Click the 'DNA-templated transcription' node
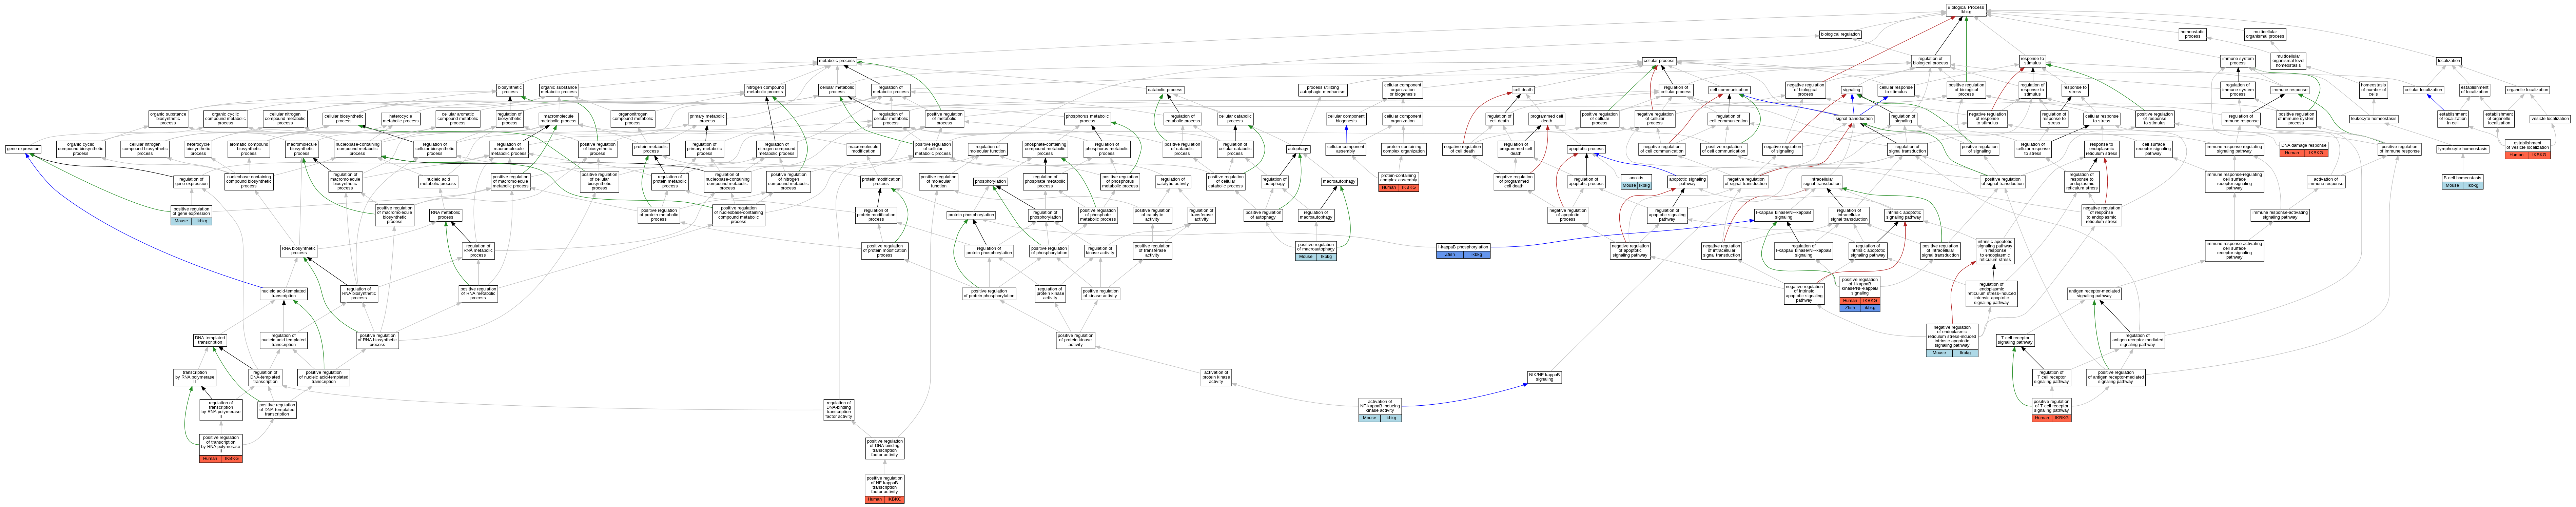This screenshot has height=507, width=2576. pyautogui.click(x=210, y=340)
